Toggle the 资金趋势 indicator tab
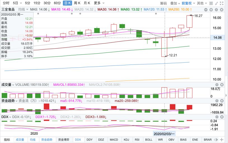This screenshot has height=143, width=228. point(47,140)
